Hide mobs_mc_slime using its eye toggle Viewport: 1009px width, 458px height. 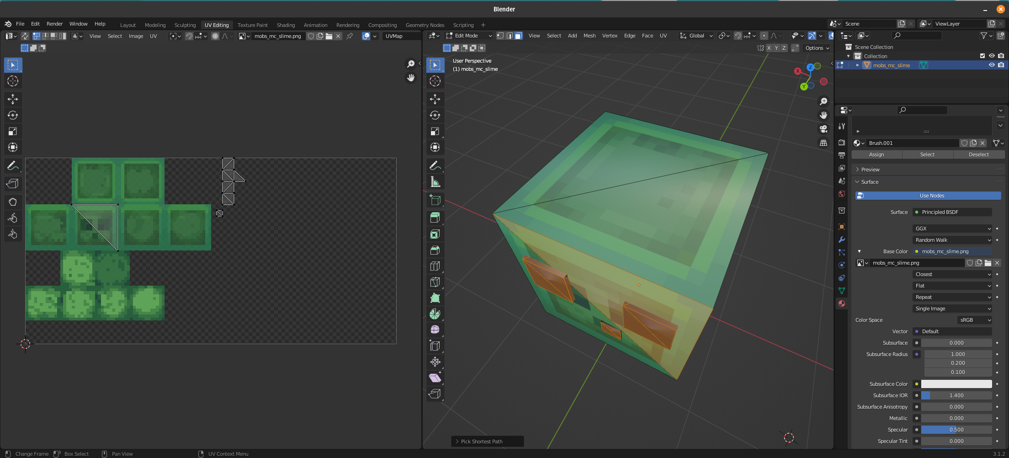click(991, 65)
